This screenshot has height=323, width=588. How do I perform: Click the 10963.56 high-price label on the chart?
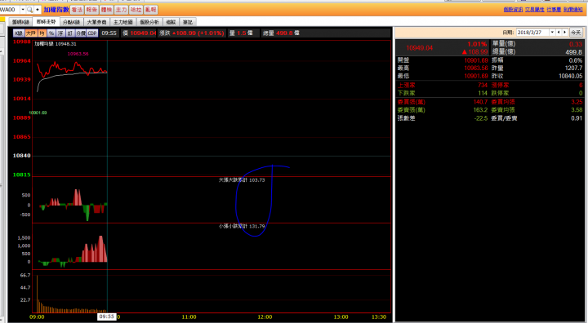pos(78,54)
